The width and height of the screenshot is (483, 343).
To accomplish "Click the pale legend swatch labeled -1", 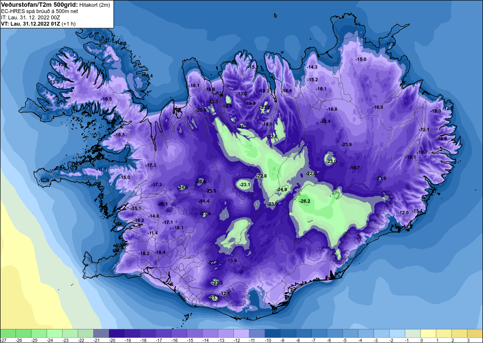I will tap(413, 333).
